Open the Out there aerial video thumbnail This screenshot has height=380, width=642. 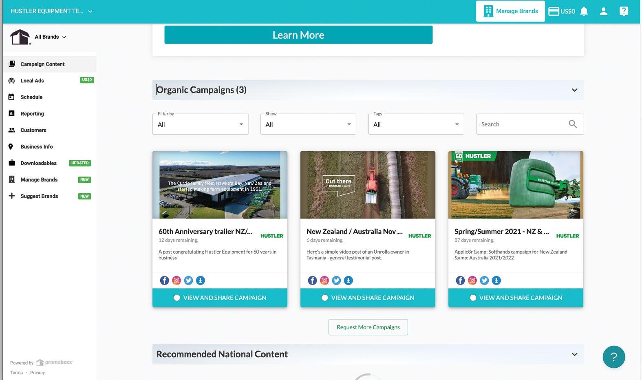(x=368, y=185)
